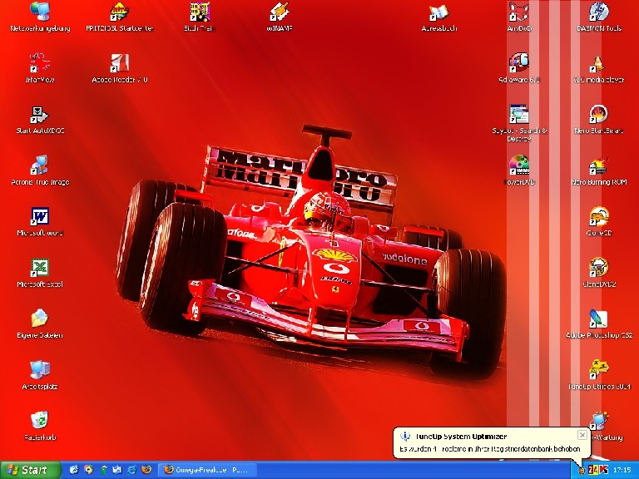Close the TuneUp System Optimizer balloon
The image size is (639, 479).
pos(582,435)
